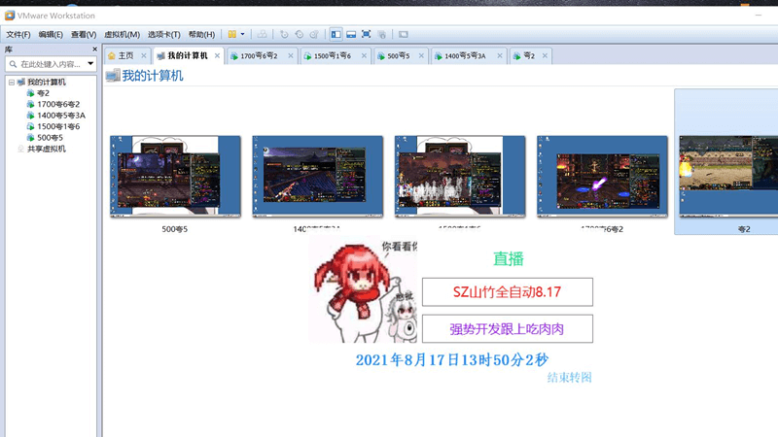Viewport: 778px width, 437px height.
Task: Close the 500夸5 tab
Action: [x=421, y=55]
